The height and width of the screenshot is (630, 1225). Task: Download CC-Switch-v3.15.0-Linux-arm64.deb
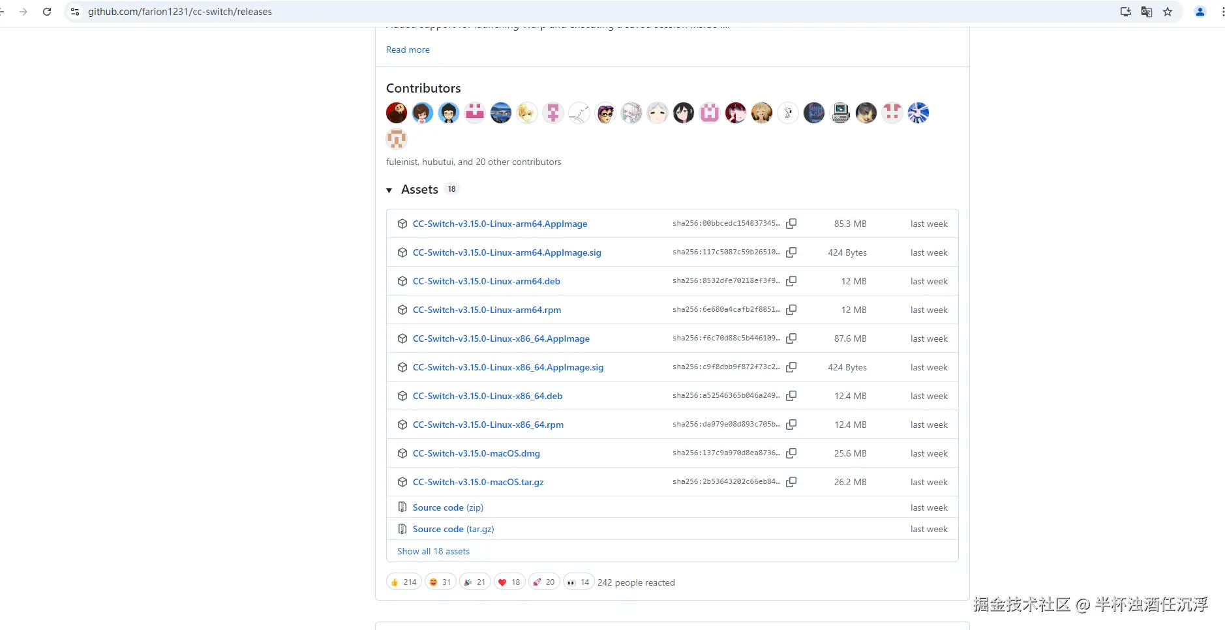[487, 281]
